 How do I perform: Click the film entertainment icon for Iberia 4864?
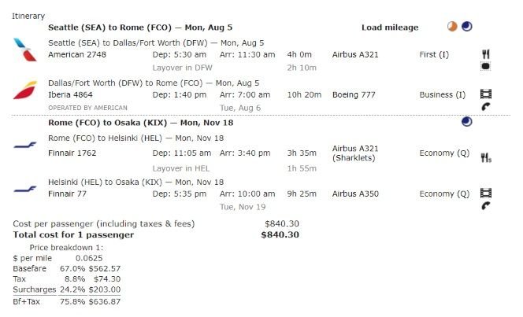(485, 94)
